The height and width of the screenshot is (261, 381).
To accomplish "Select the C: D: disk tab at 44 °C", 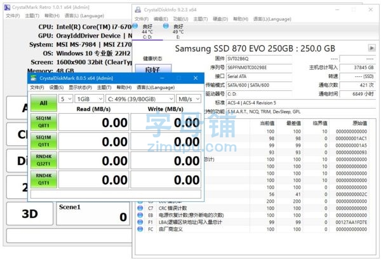I will [x=147, y=31].
